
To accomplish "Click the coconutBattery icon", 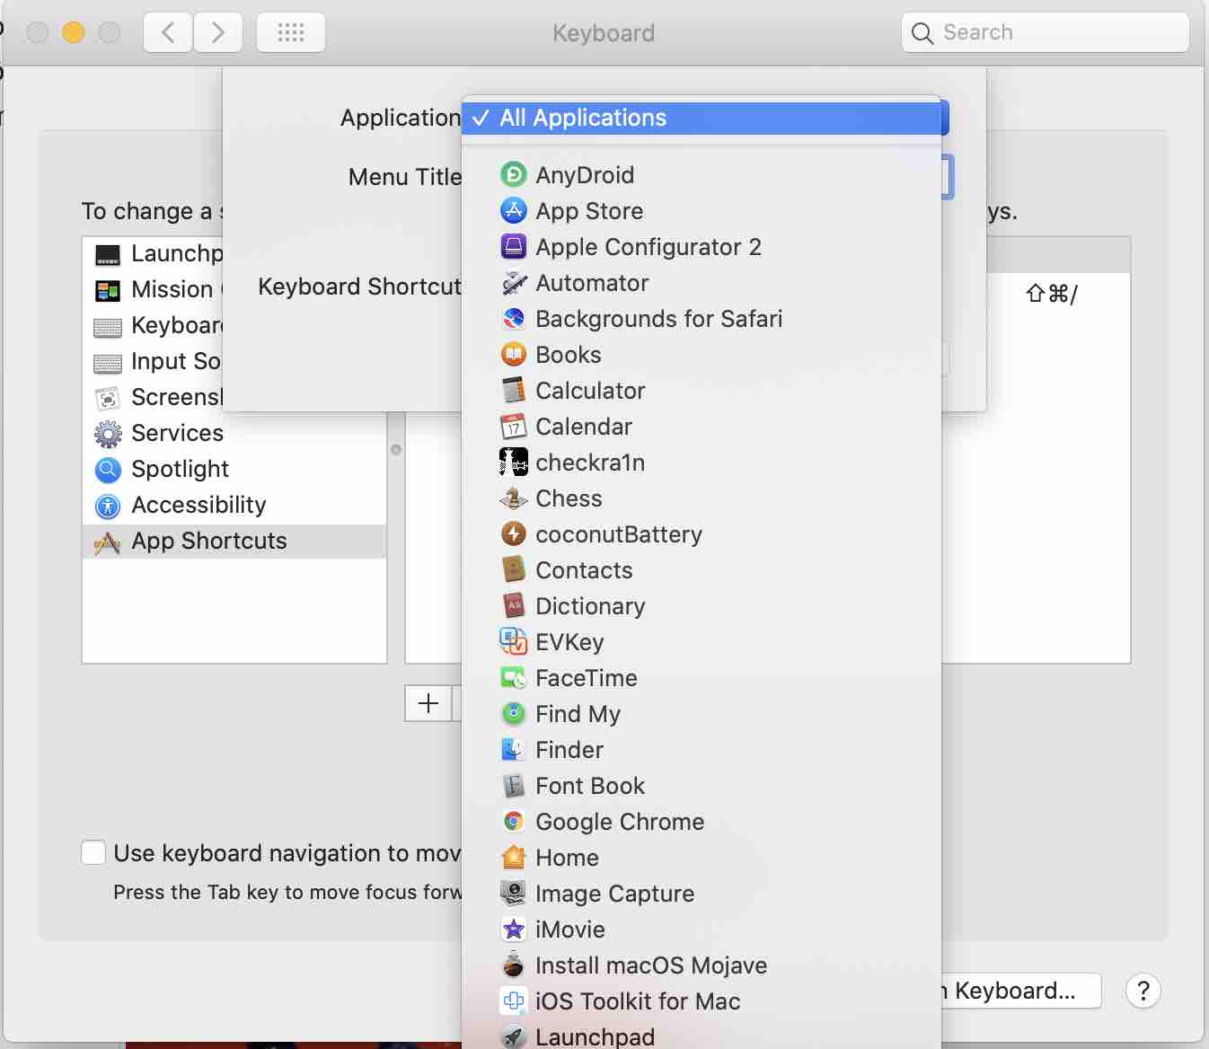I will click(513, 534).
